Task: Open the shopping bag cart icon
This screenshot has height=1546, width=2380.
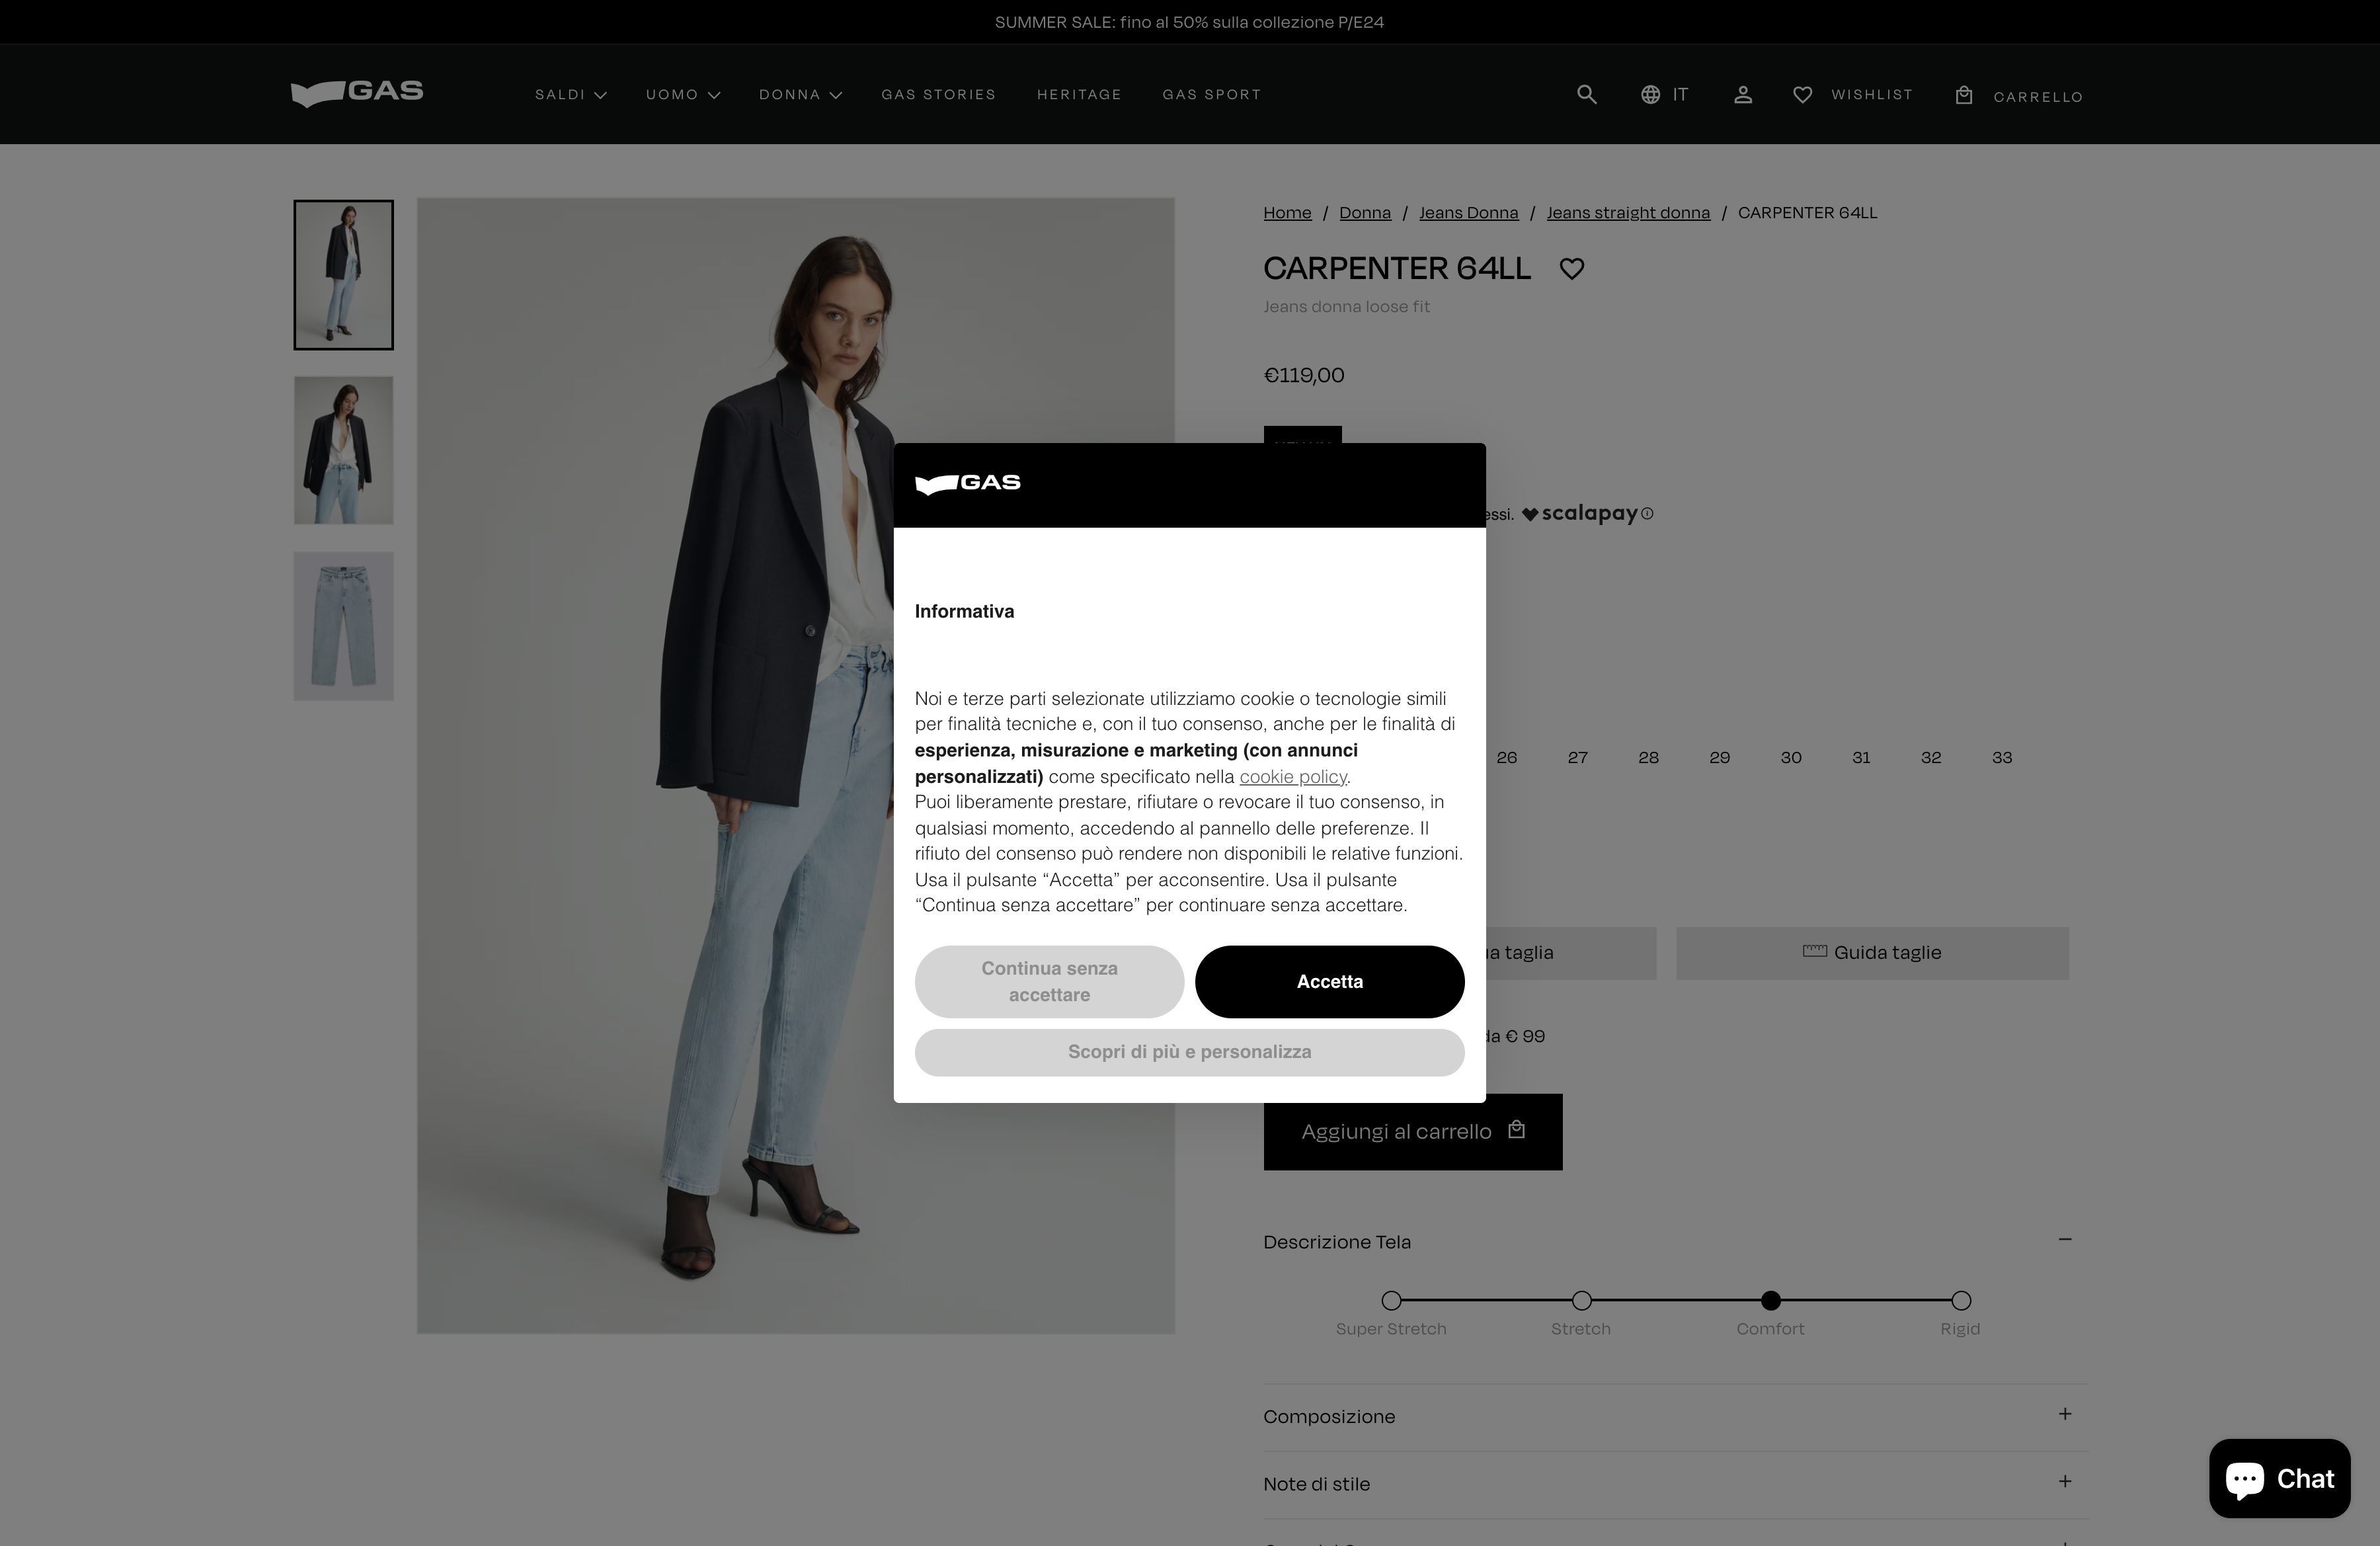Action: point(1964,95)
